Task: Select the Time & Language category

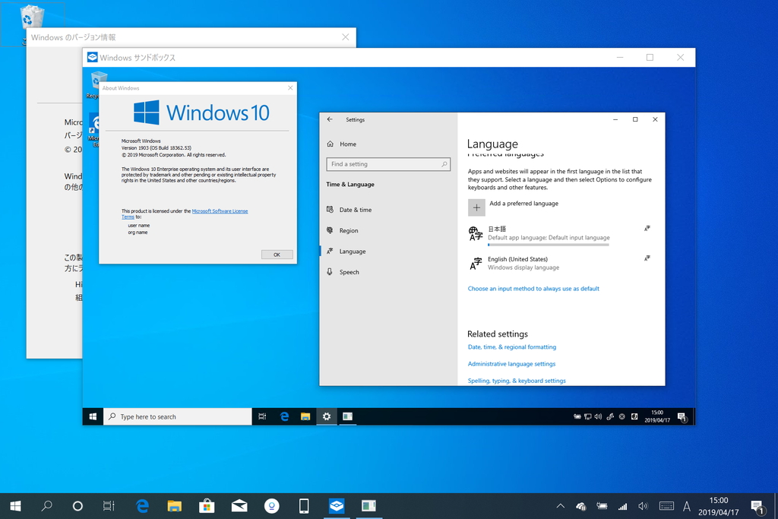Action: pos(352,184)
